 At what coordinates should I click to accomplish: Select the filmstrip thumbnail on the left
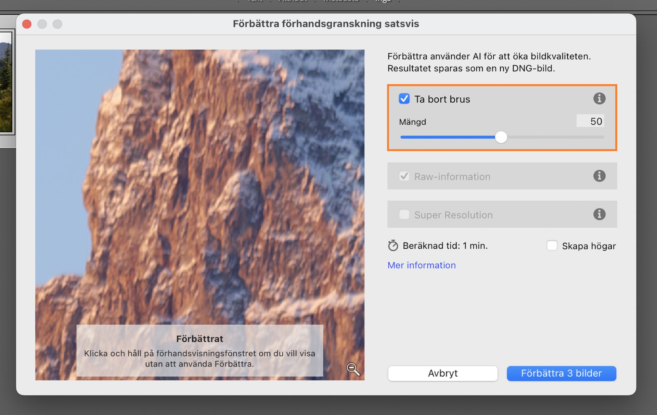point(7,82)
